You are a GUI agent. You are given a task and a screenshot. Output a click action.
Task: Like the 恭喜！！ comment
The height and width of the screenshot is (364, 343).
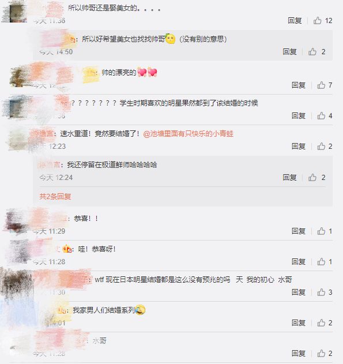pos(321,231)
